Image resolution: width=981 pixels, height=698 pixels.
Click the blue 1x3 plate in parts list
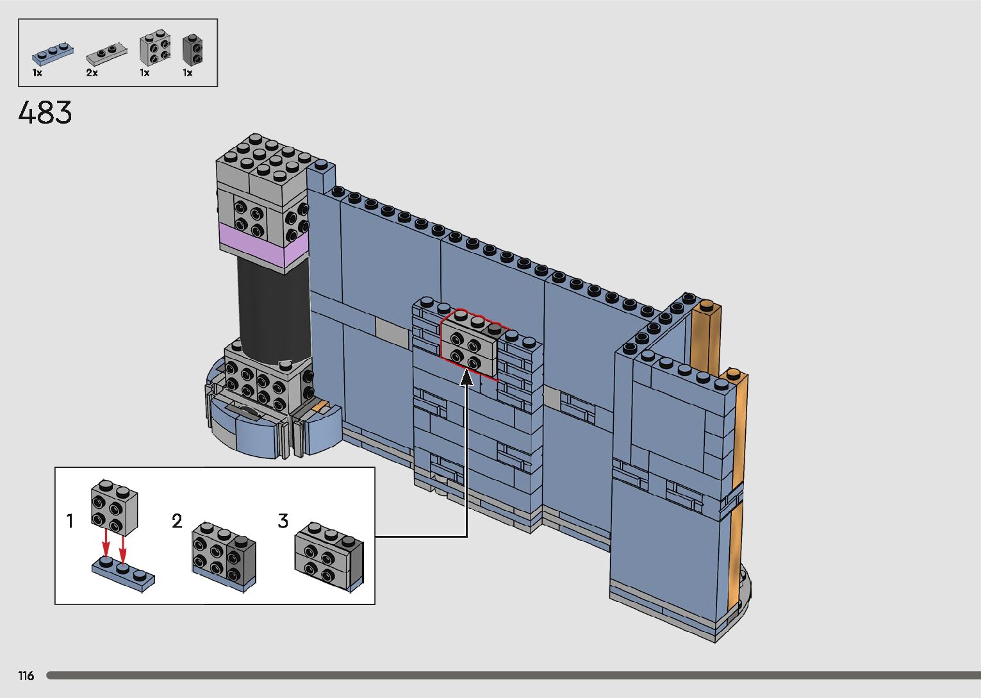tap(53, 54)
